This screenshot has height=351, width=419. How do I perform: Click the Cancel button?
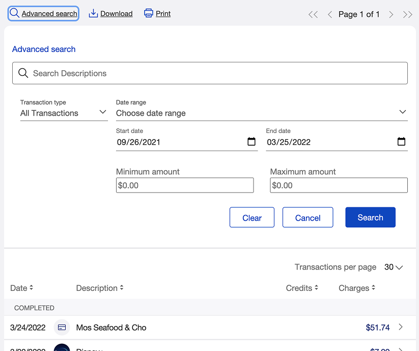click(308, 218)
